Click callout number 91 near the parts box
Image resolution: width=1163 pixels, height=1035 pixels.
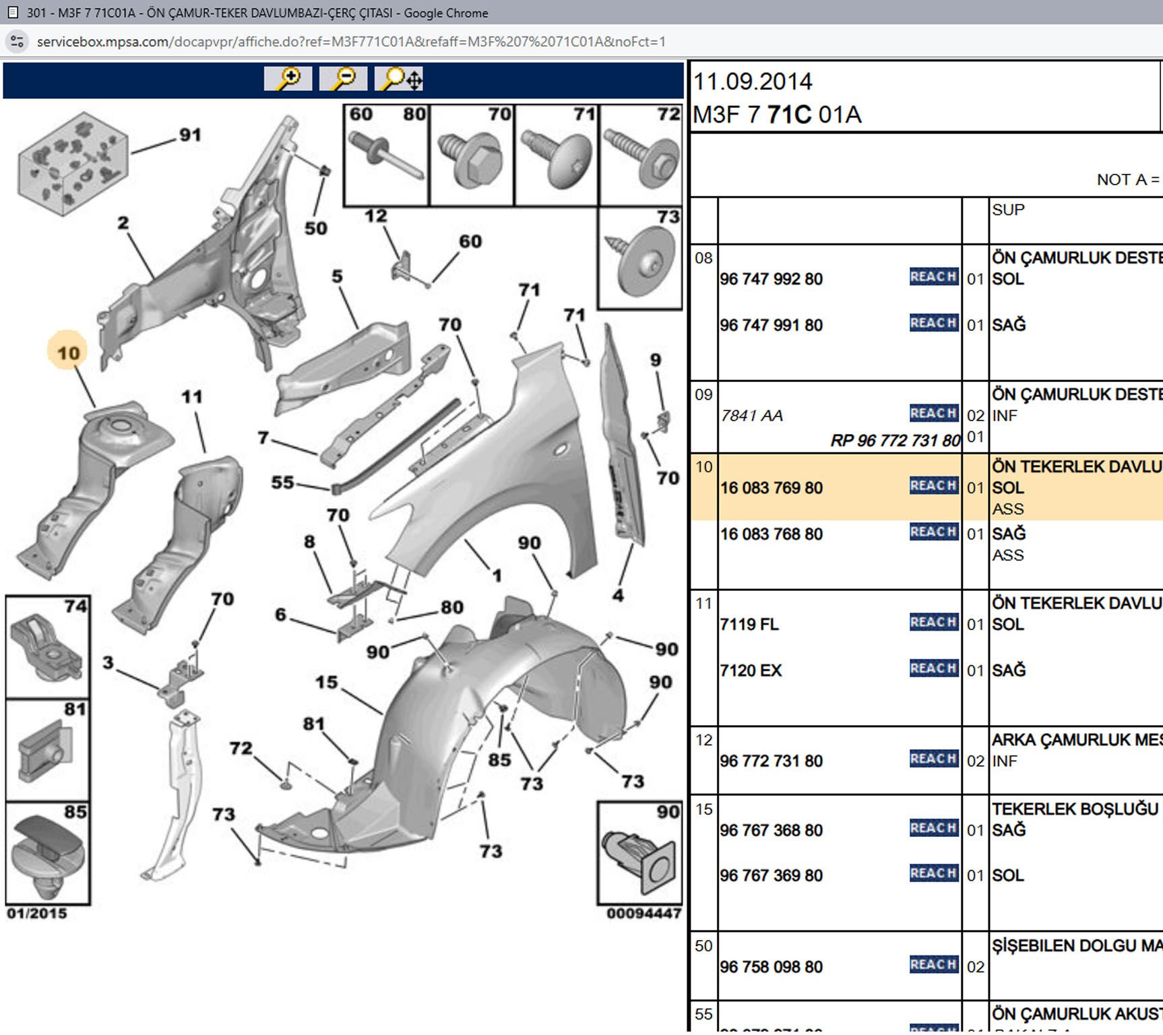coord(190,135)
